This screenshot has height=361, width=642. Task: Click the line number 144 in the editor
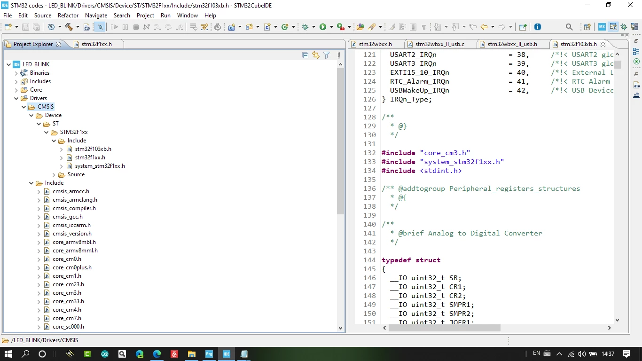pos(369,260)
